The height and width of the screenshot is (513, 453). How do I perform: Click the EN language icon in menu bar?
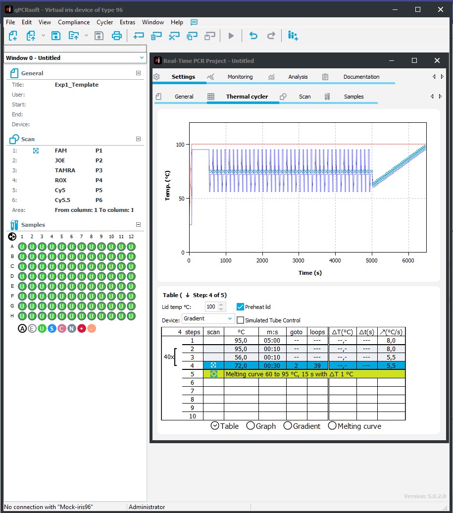194,22
